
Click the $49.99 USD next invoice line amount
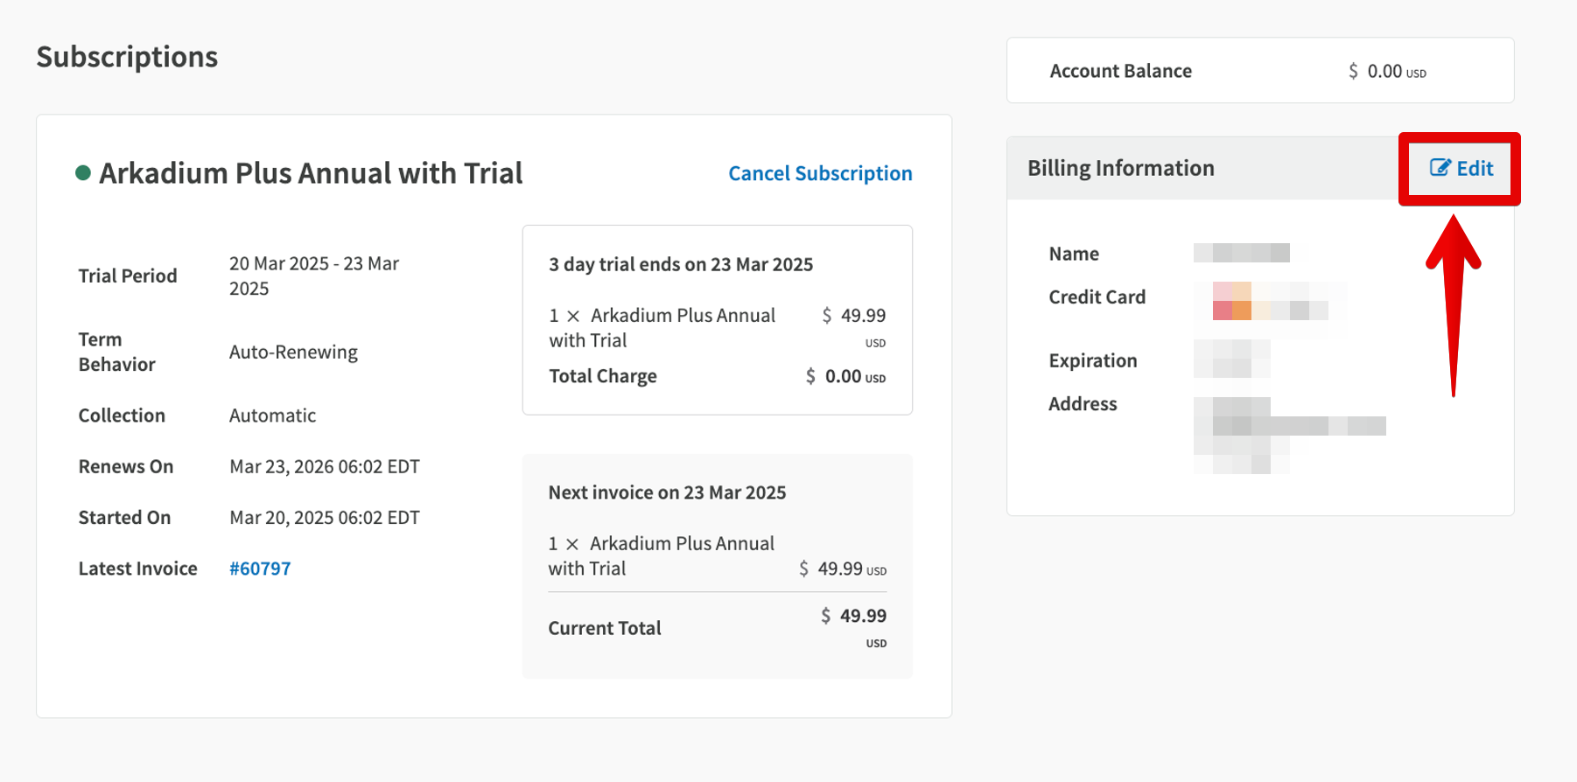[843, 569]
